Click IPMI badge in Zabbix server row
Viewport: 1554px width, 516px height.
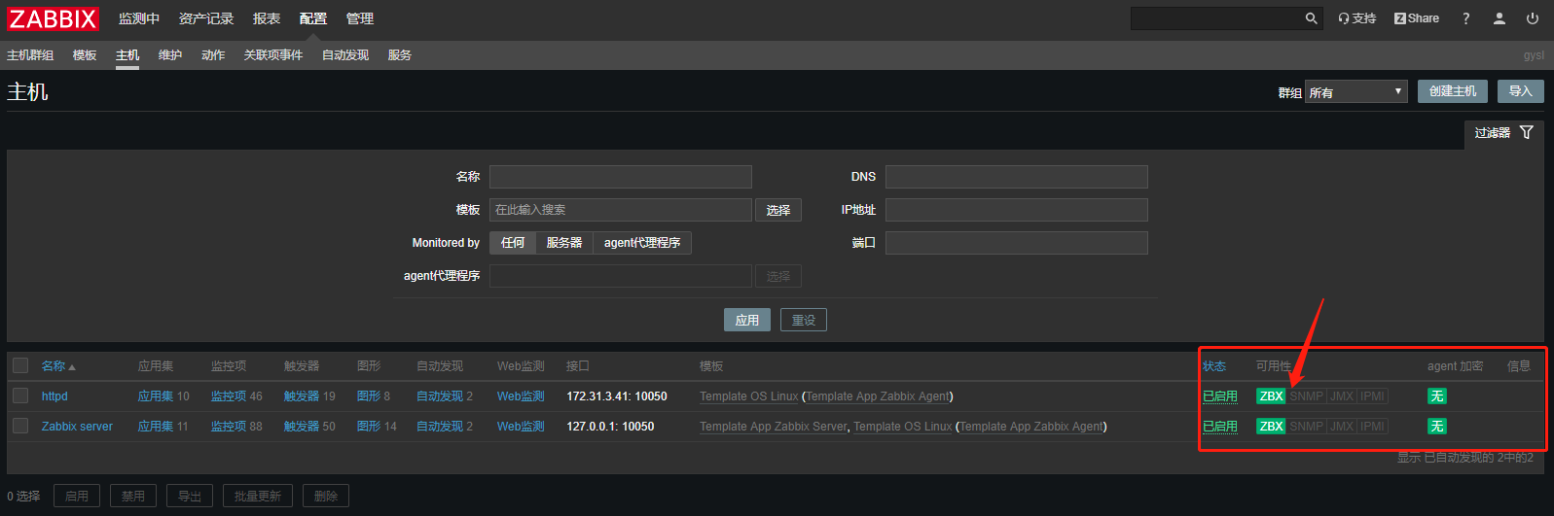[x=1373, y=427]
